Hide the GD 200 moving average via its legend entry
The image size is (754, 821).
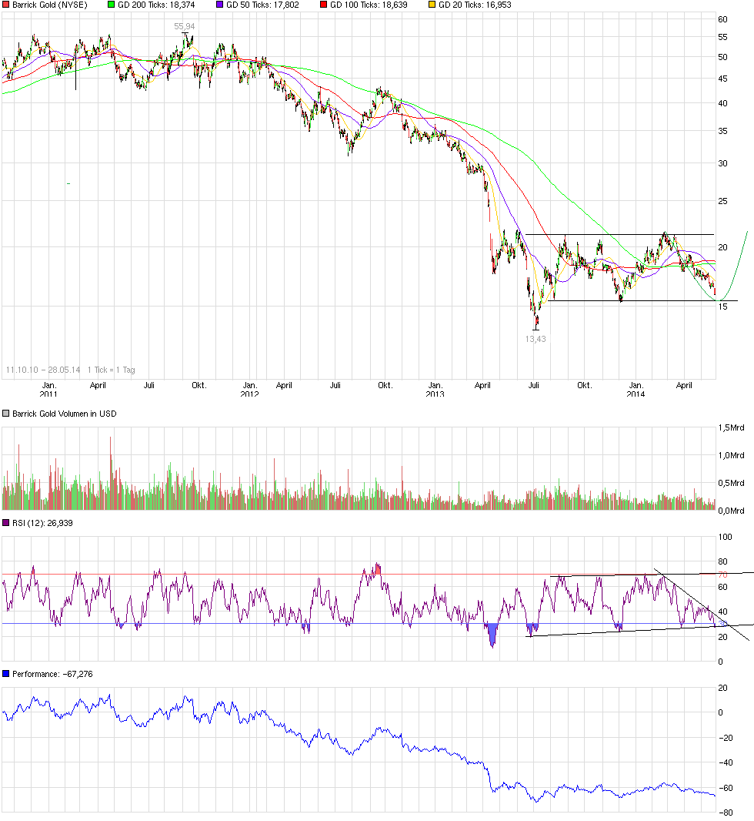click(111, 5)
